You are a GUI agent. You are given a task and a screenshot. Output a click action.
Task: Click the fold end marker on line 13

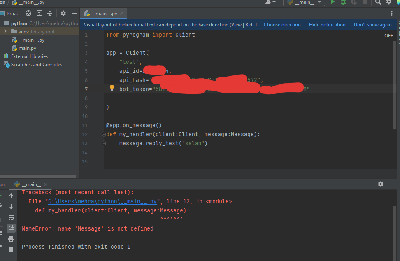coord(104,143)
